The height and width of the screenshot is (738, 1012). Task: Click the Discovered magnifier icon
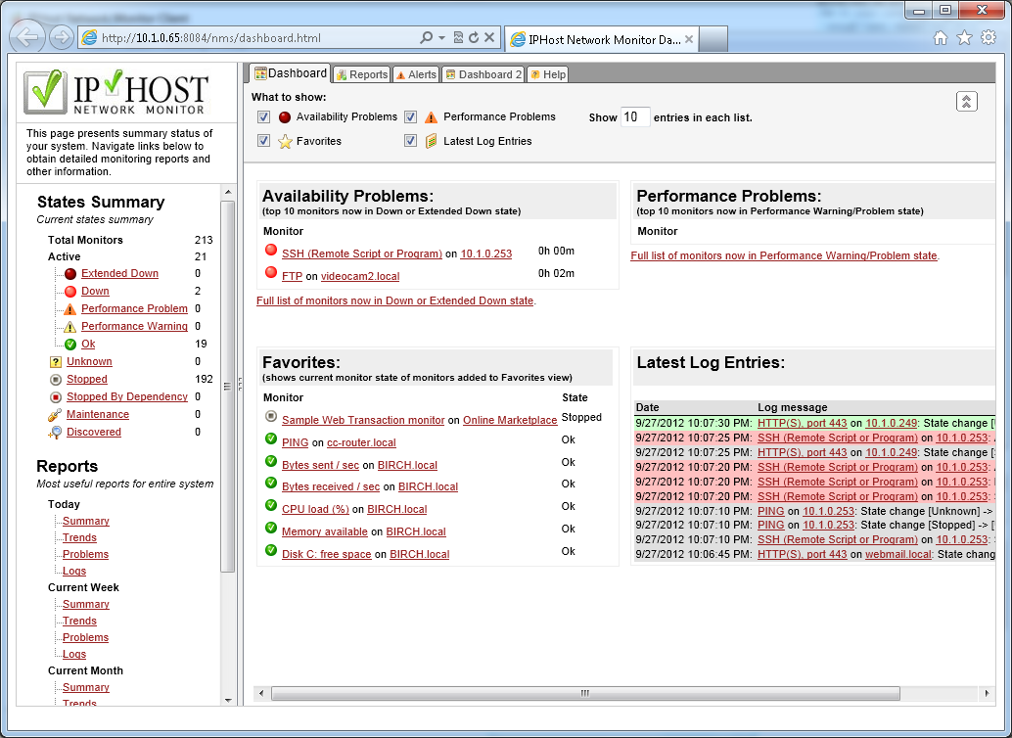[56, 433]
